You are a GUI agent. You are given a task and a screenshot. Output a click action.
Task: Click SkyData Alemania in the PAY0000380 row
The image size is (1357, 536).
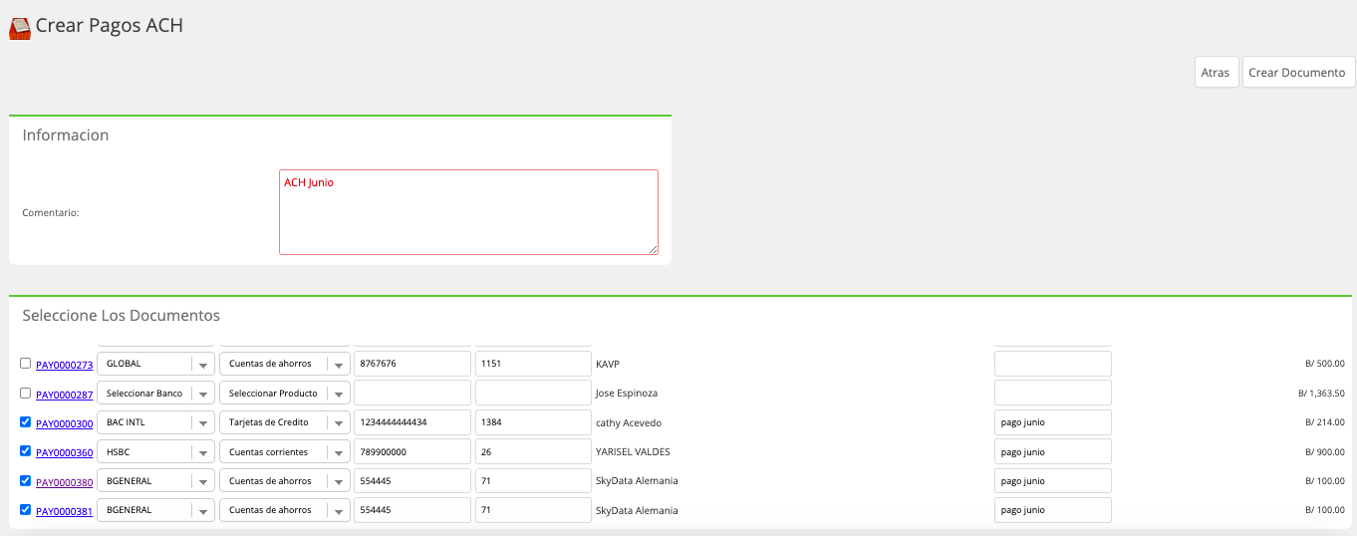(637, 481)
